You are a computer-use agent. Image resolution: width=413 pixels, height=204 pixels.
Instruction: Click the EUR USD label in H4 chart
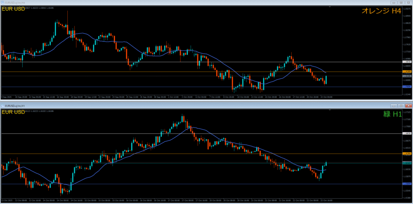pyautogui.click(x=14, y=9)
